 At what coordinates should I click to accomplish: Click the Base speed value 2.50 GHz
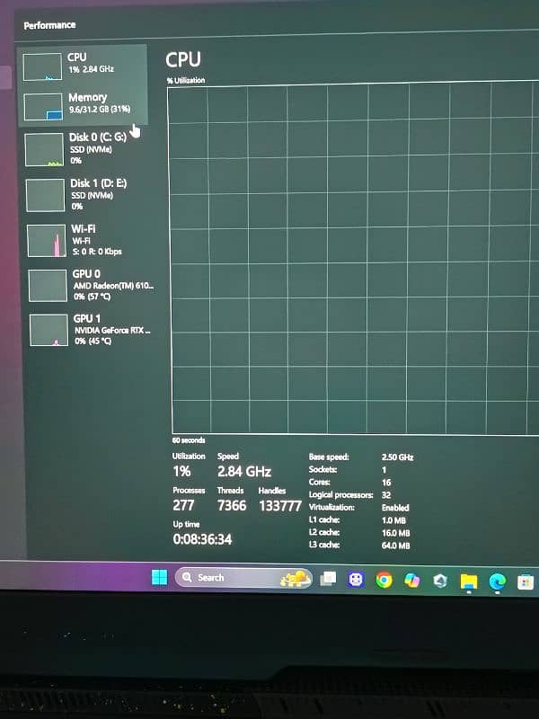(397, 457)
